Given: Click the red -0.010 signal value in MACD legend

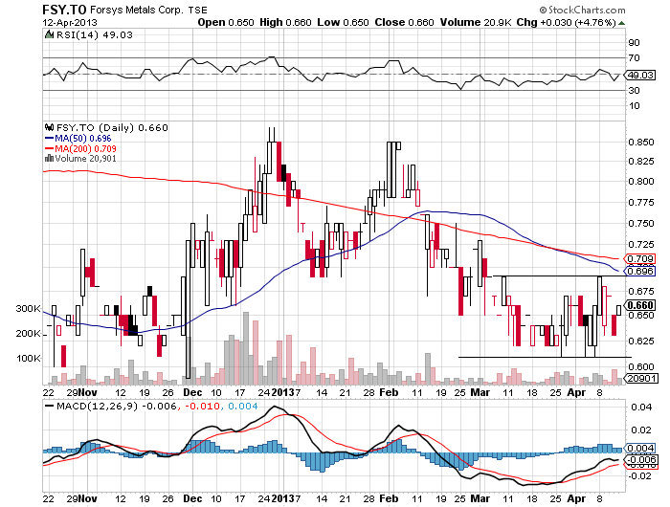Looking at the screenshot, I should 201,406.
